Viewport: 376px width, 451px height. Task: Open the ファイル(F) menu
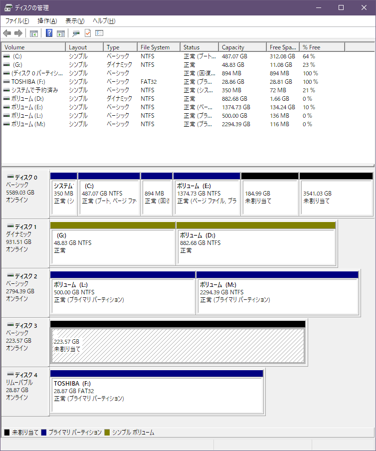(17, 21)
